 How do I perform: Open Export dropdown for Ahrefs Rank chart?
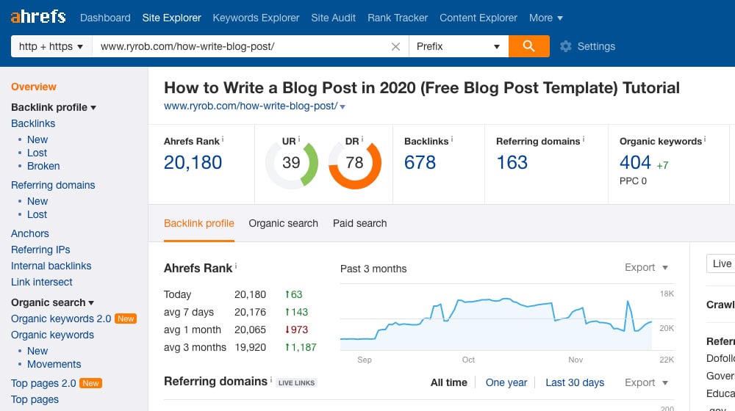point(646,267)
